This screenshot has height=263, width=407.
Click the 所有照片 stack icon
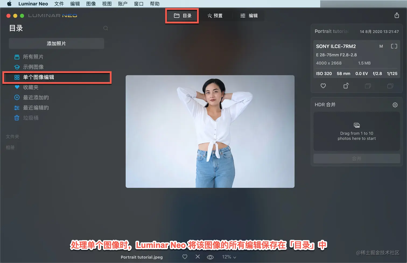pyautogui.click(x=17, y=57)
